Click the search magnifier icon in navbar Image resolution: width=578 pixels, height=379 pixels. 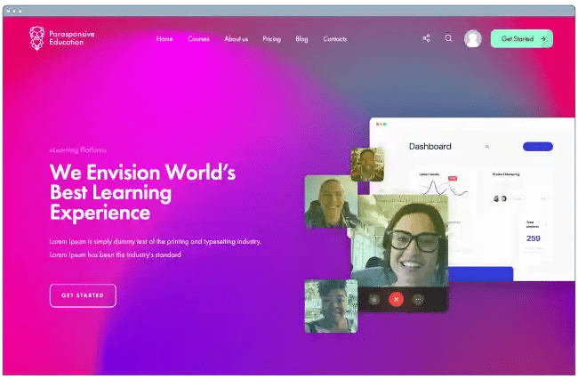(448, 38)
